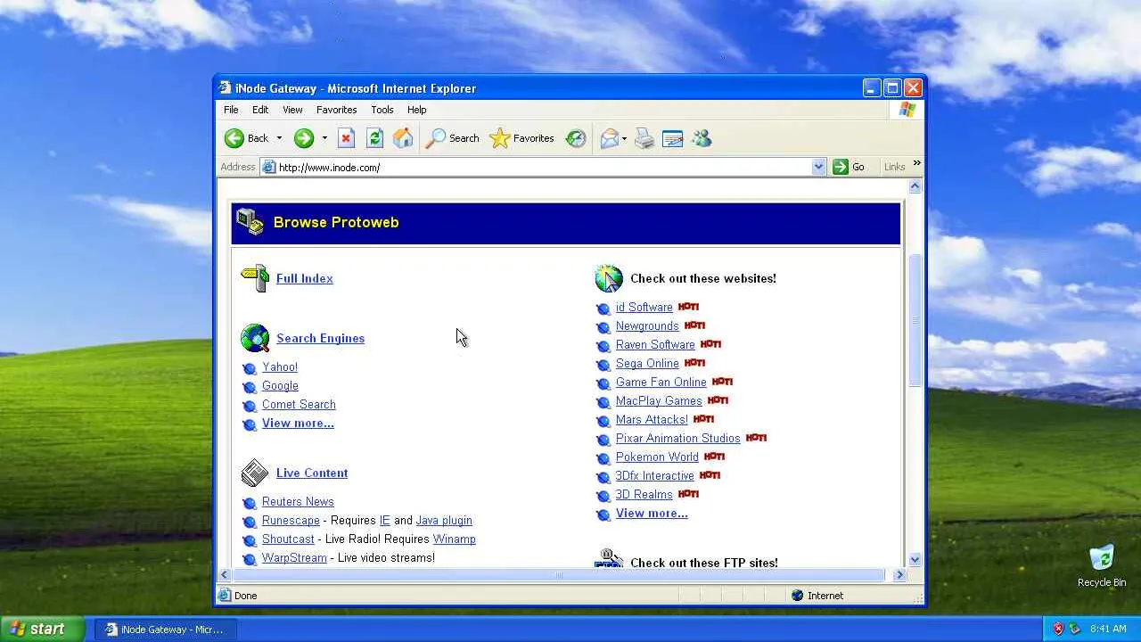Expand the Mail button dropdown arrow
This screenshot has height=642, width=1141.
[x=624, y=138]
